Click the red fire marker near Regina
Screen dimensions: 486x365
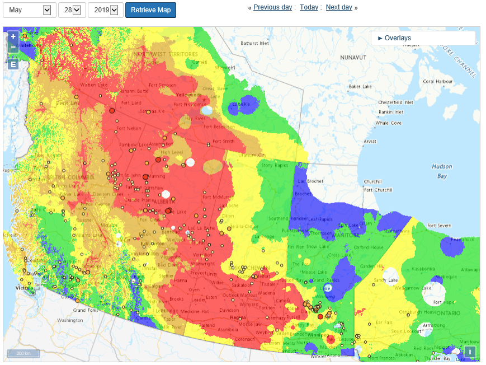pos(240,319)
